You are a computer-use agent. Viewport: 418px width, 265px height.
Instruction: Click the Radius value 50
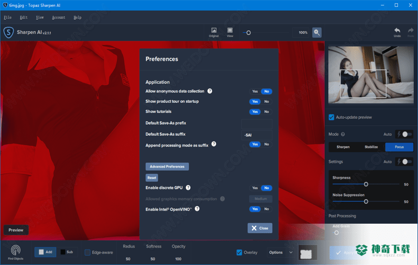tap(128, 259)
